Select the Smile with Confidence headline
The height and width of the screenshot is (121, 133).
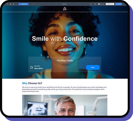[x=65, y=39]
